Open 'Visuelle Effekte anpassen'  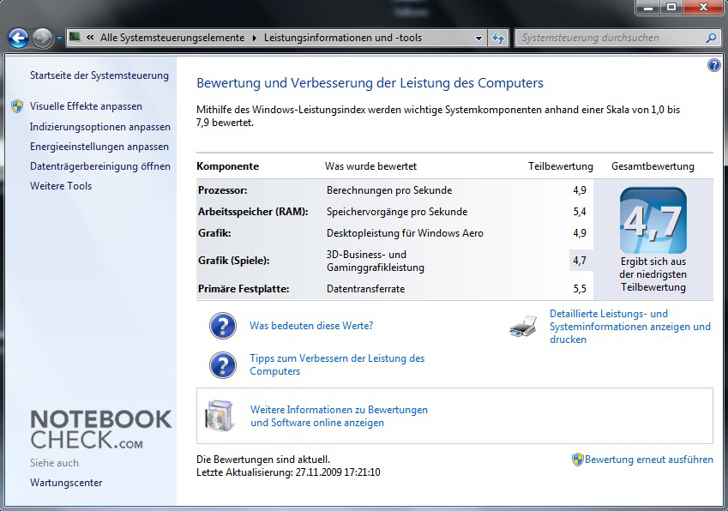coord(86,106)
